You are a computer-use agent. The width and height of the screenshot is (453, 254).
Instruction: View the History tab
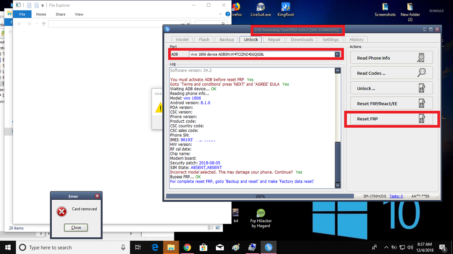tap(356, 40)
